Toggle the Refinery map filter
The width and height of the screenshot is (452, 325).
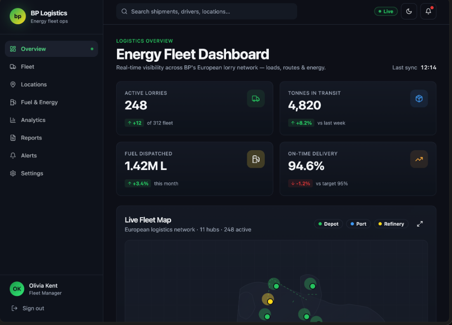[391, 224]
